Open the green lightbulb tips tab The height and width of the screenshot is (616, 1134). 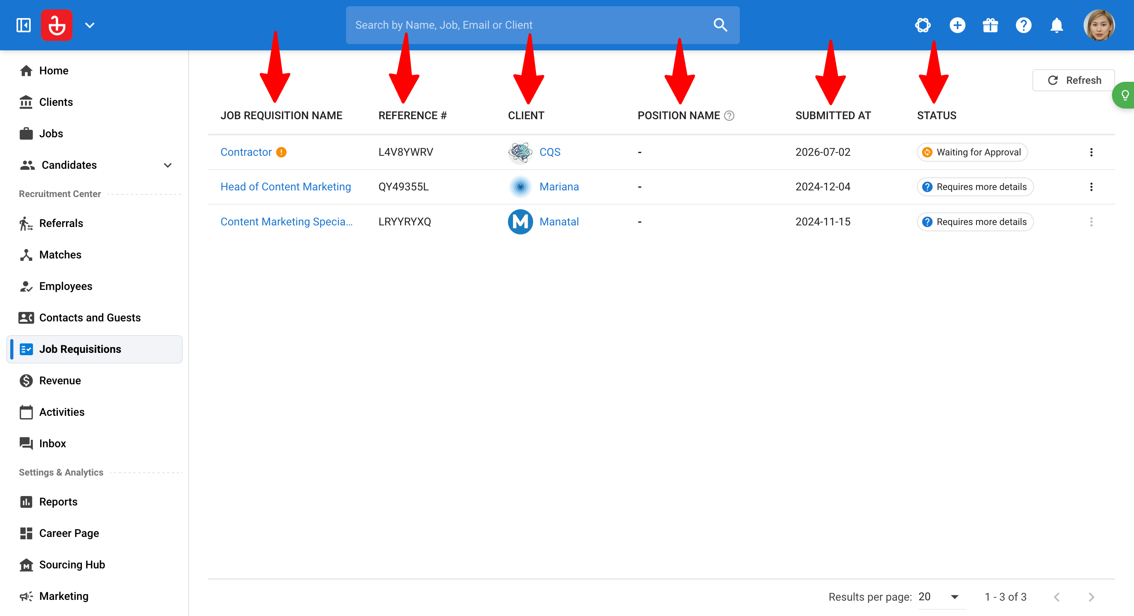(1124, 95)
